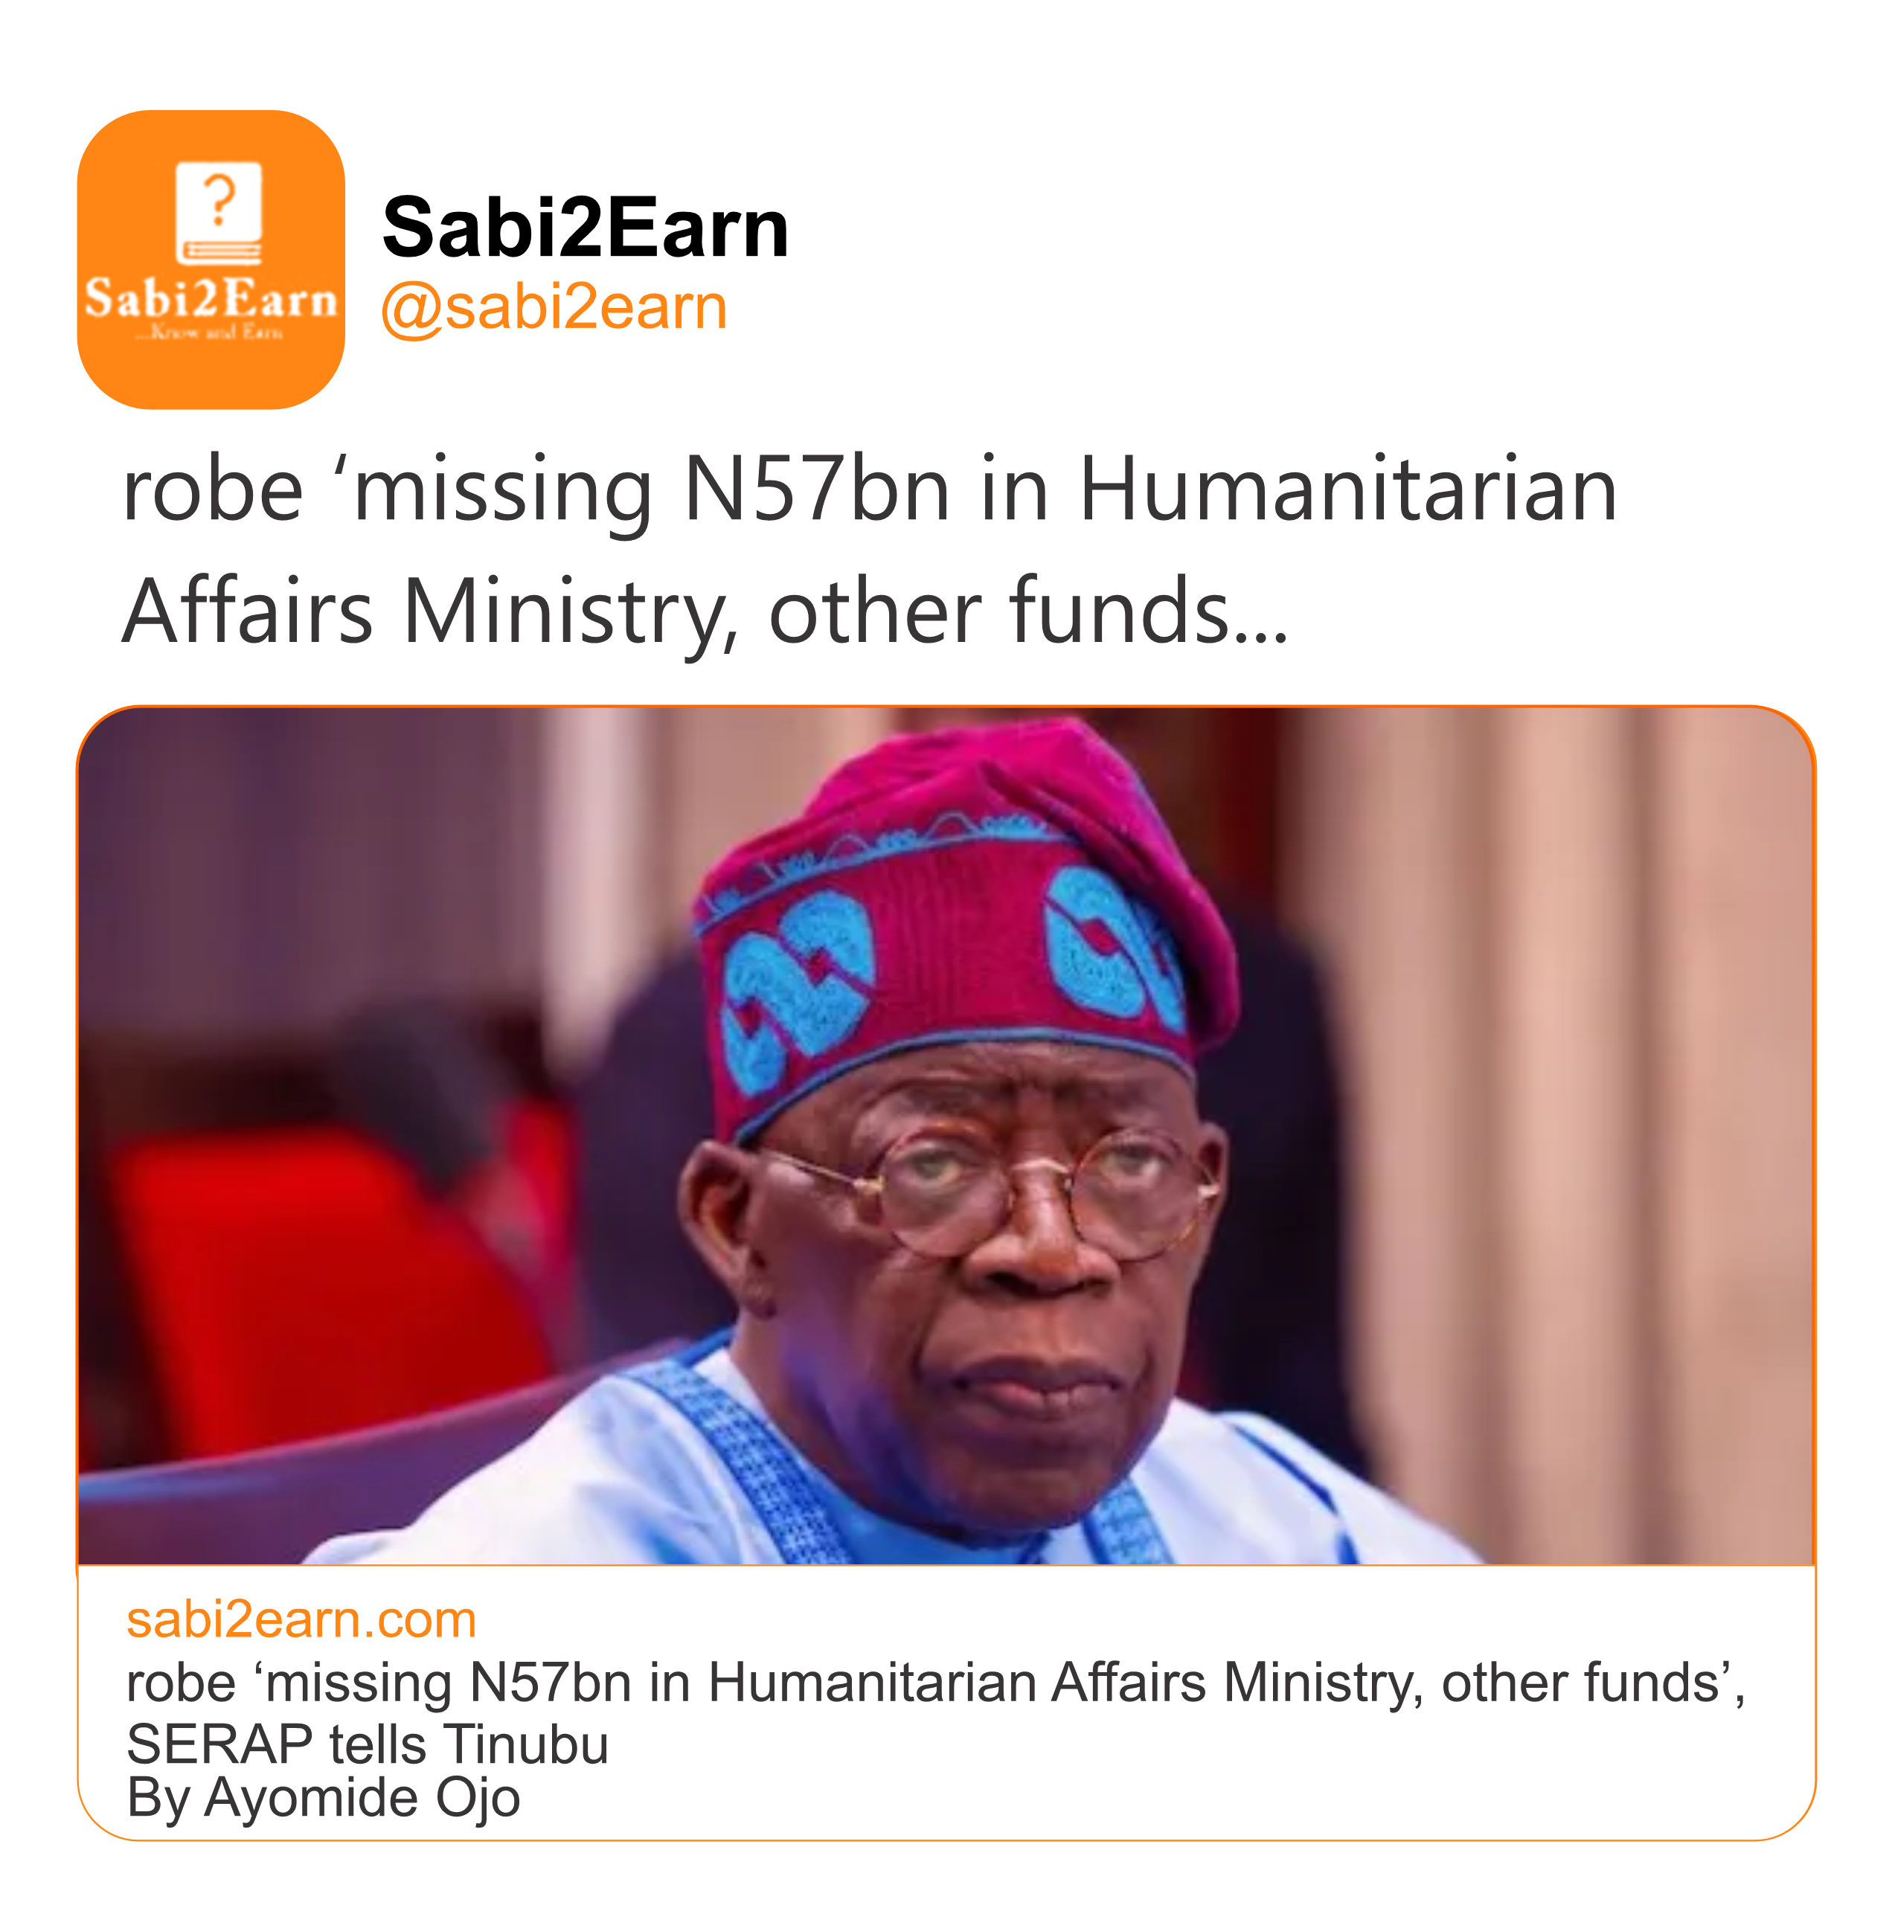Click the Sabi2Earn wordmark inside the logo
1892x1908 pixels.
coord(211,298)
